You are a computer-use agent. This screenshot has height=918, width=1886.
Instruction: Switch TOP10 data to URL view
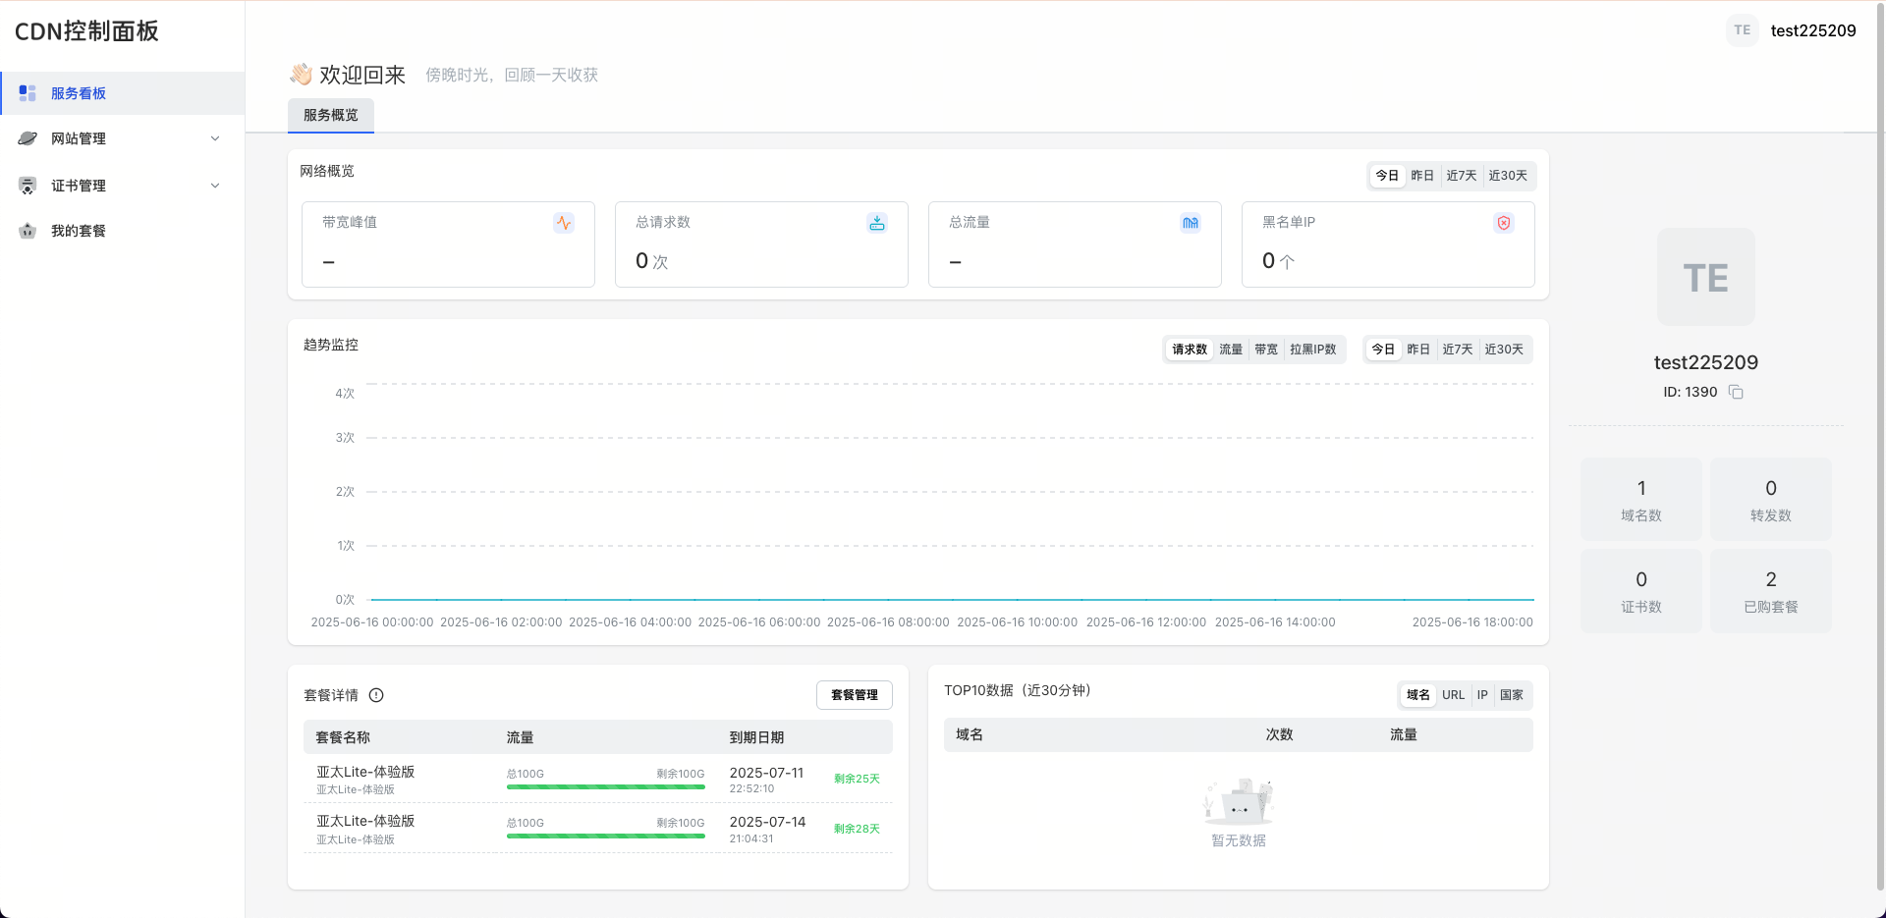coord(1453,695)
